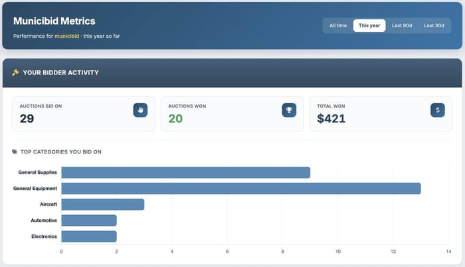Click the AUCTIONS BID ON label
The width and height of the screenshot is (465, 267).
coord(41,106)
